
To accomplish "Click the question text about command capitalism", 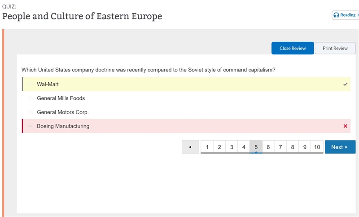I will (x=149, y=70).
